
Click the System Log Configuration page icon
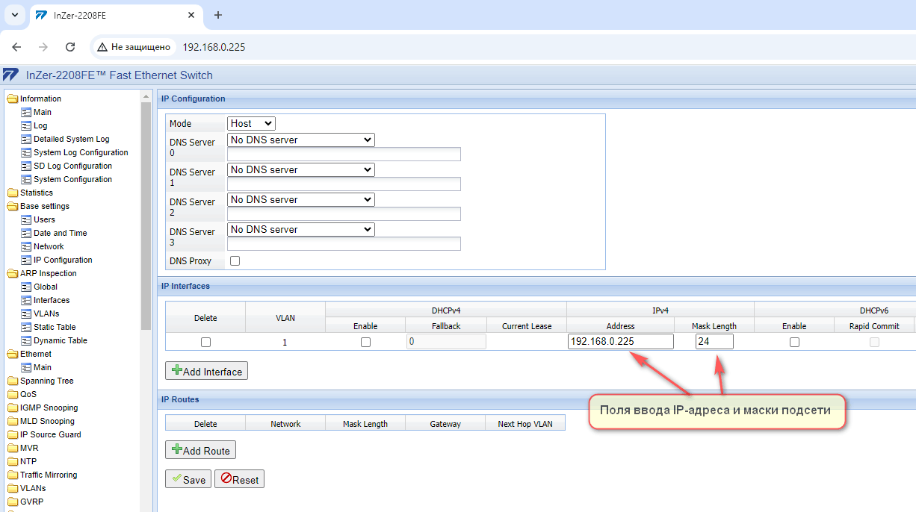pyautogui.click(x=26, y=152)
